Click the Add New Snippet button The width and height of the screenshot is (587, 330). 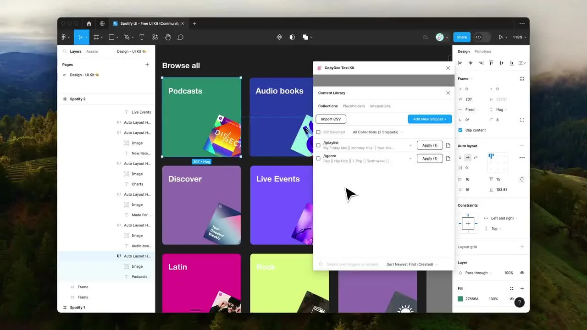click(x=429, y=119)
